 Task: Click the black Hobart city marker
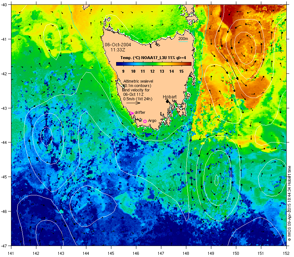click(x=168, y=101)
